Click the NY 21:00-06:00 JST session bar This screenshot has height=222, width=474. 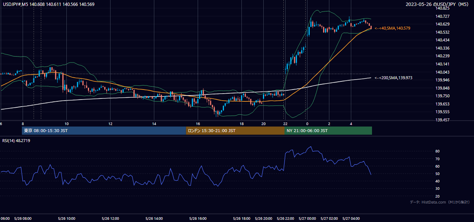(x=328, y=131)
